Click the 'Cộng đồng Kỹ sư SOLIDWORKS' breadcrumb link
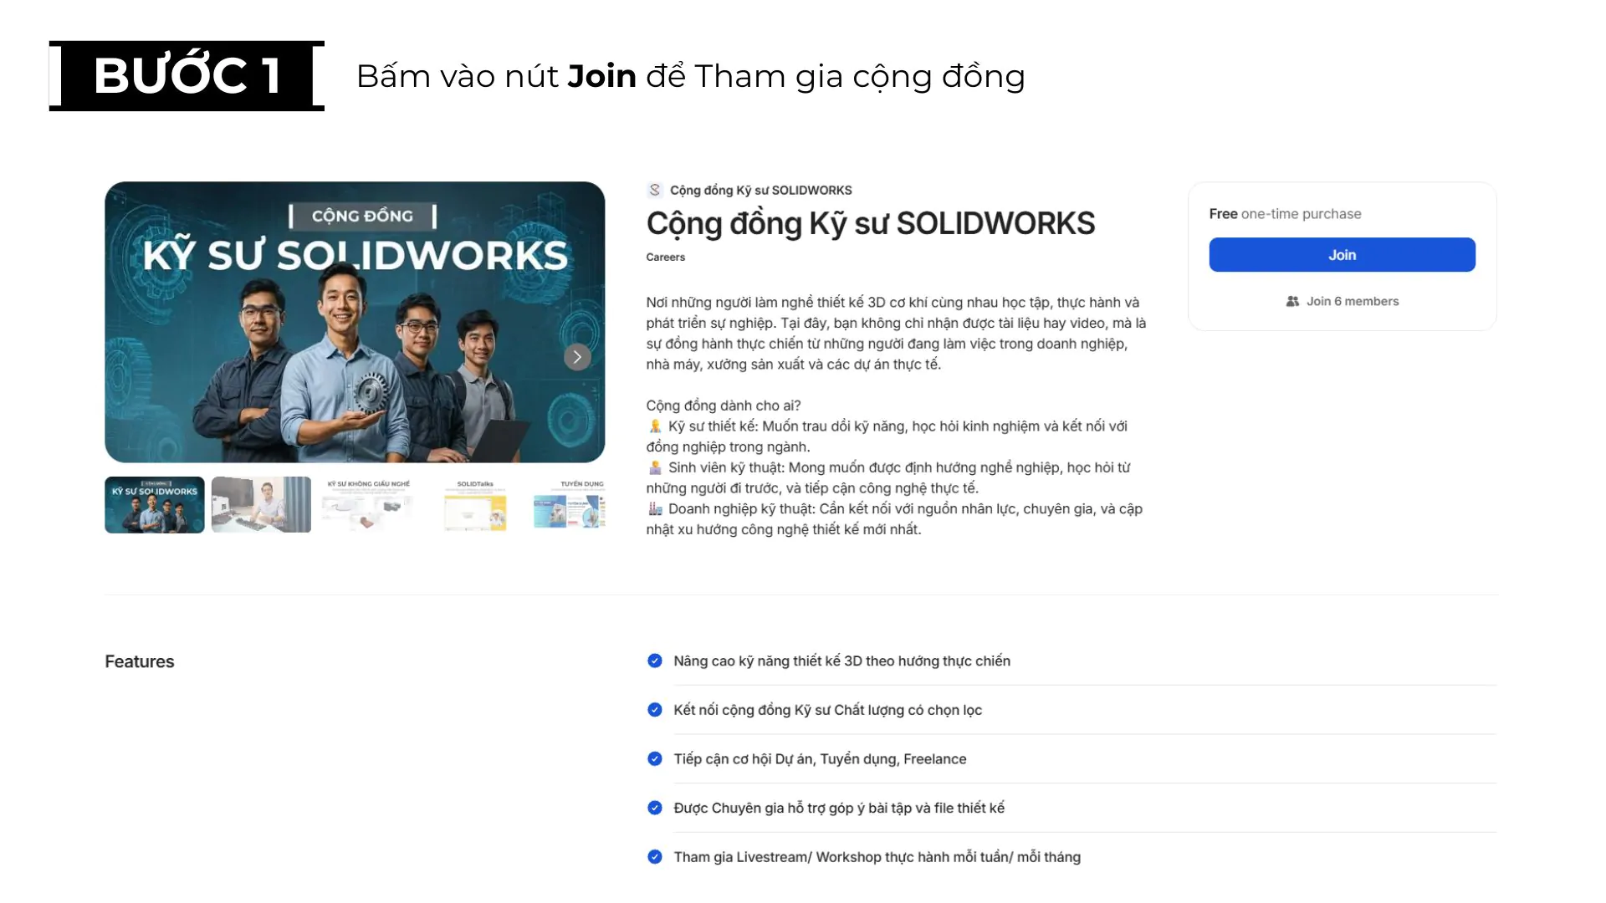 tap(760, 191)
